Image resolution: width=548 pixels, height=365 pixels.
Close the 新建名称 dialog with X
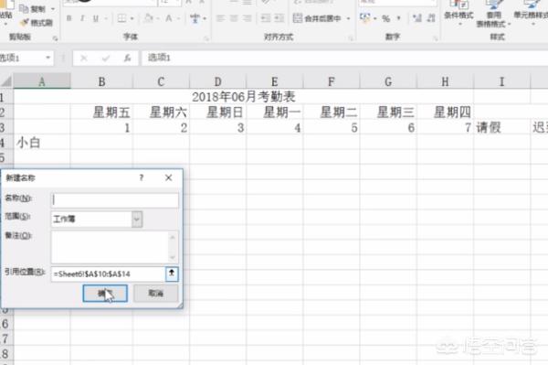(x=168, y=177)
